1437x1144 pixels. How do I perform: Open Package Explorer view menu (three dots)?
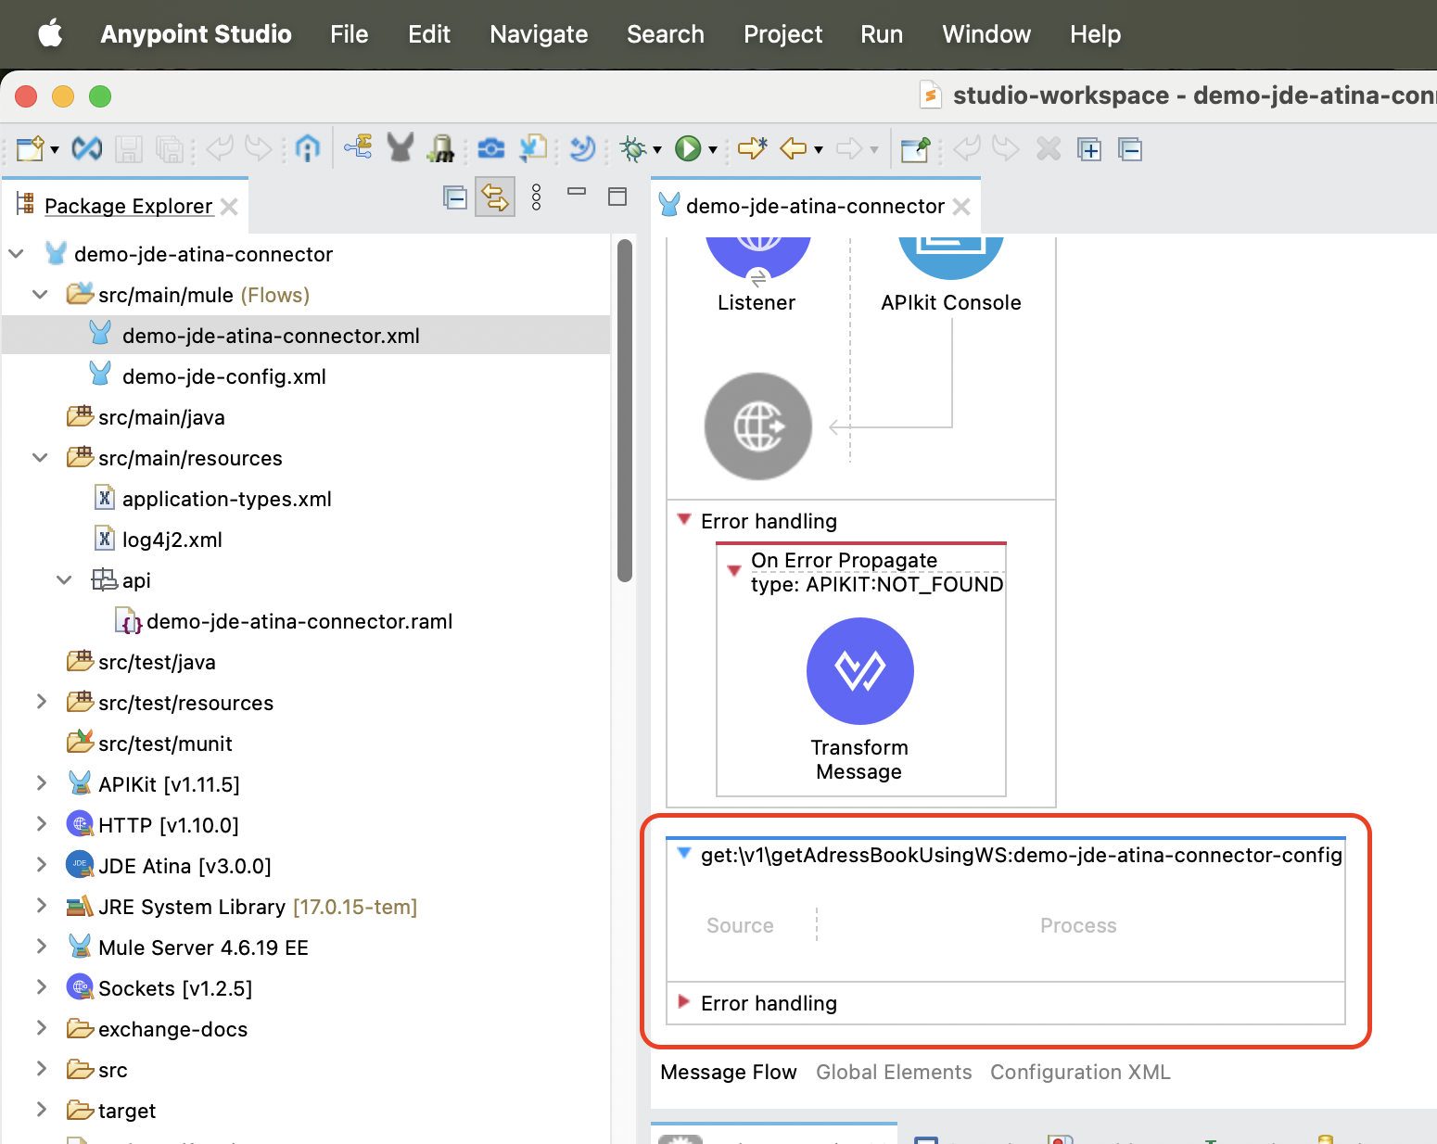pos(536,197)
